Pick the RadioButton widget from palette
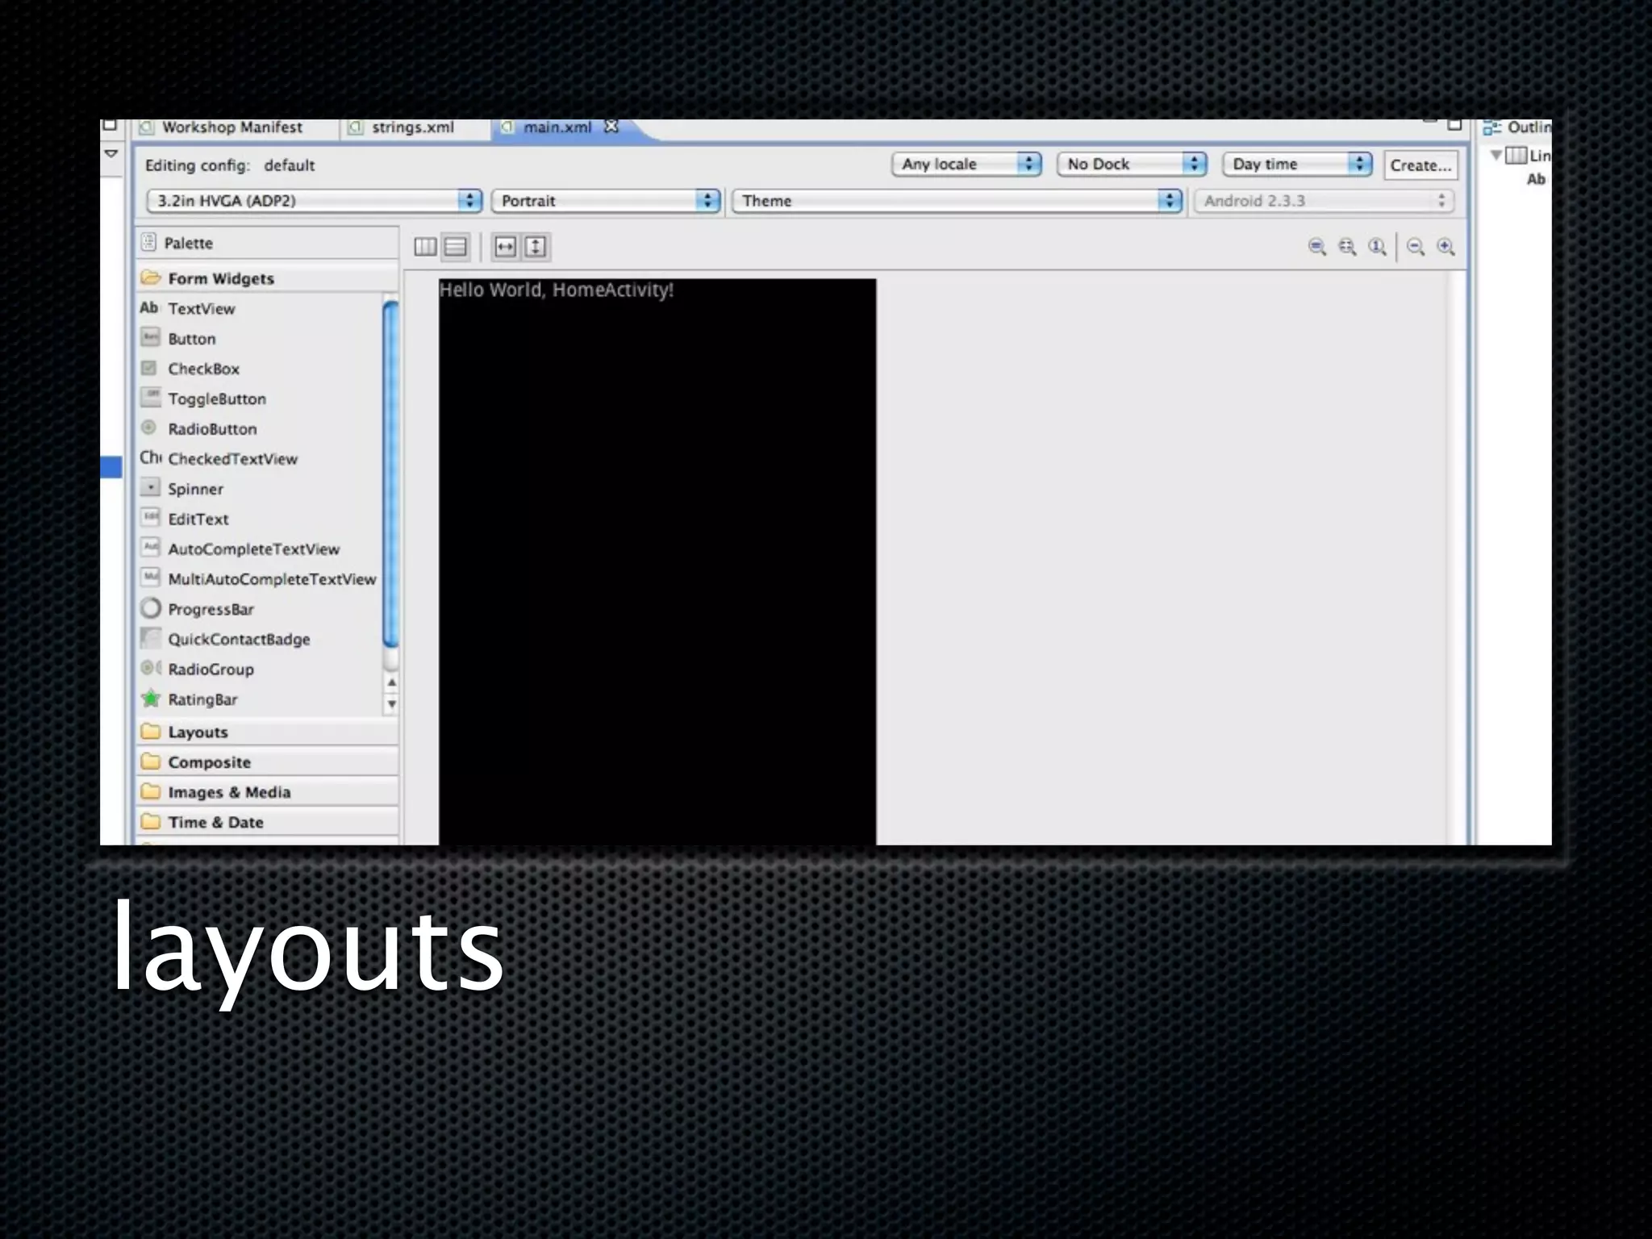Viewport: 1652px width, 1239px height. click(x=212, y=429)
